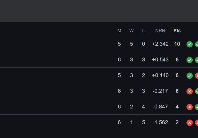Click the partial red icon in the +0.140 row
198x138 pixels.
pyautogui.click(x=197, y=76)
